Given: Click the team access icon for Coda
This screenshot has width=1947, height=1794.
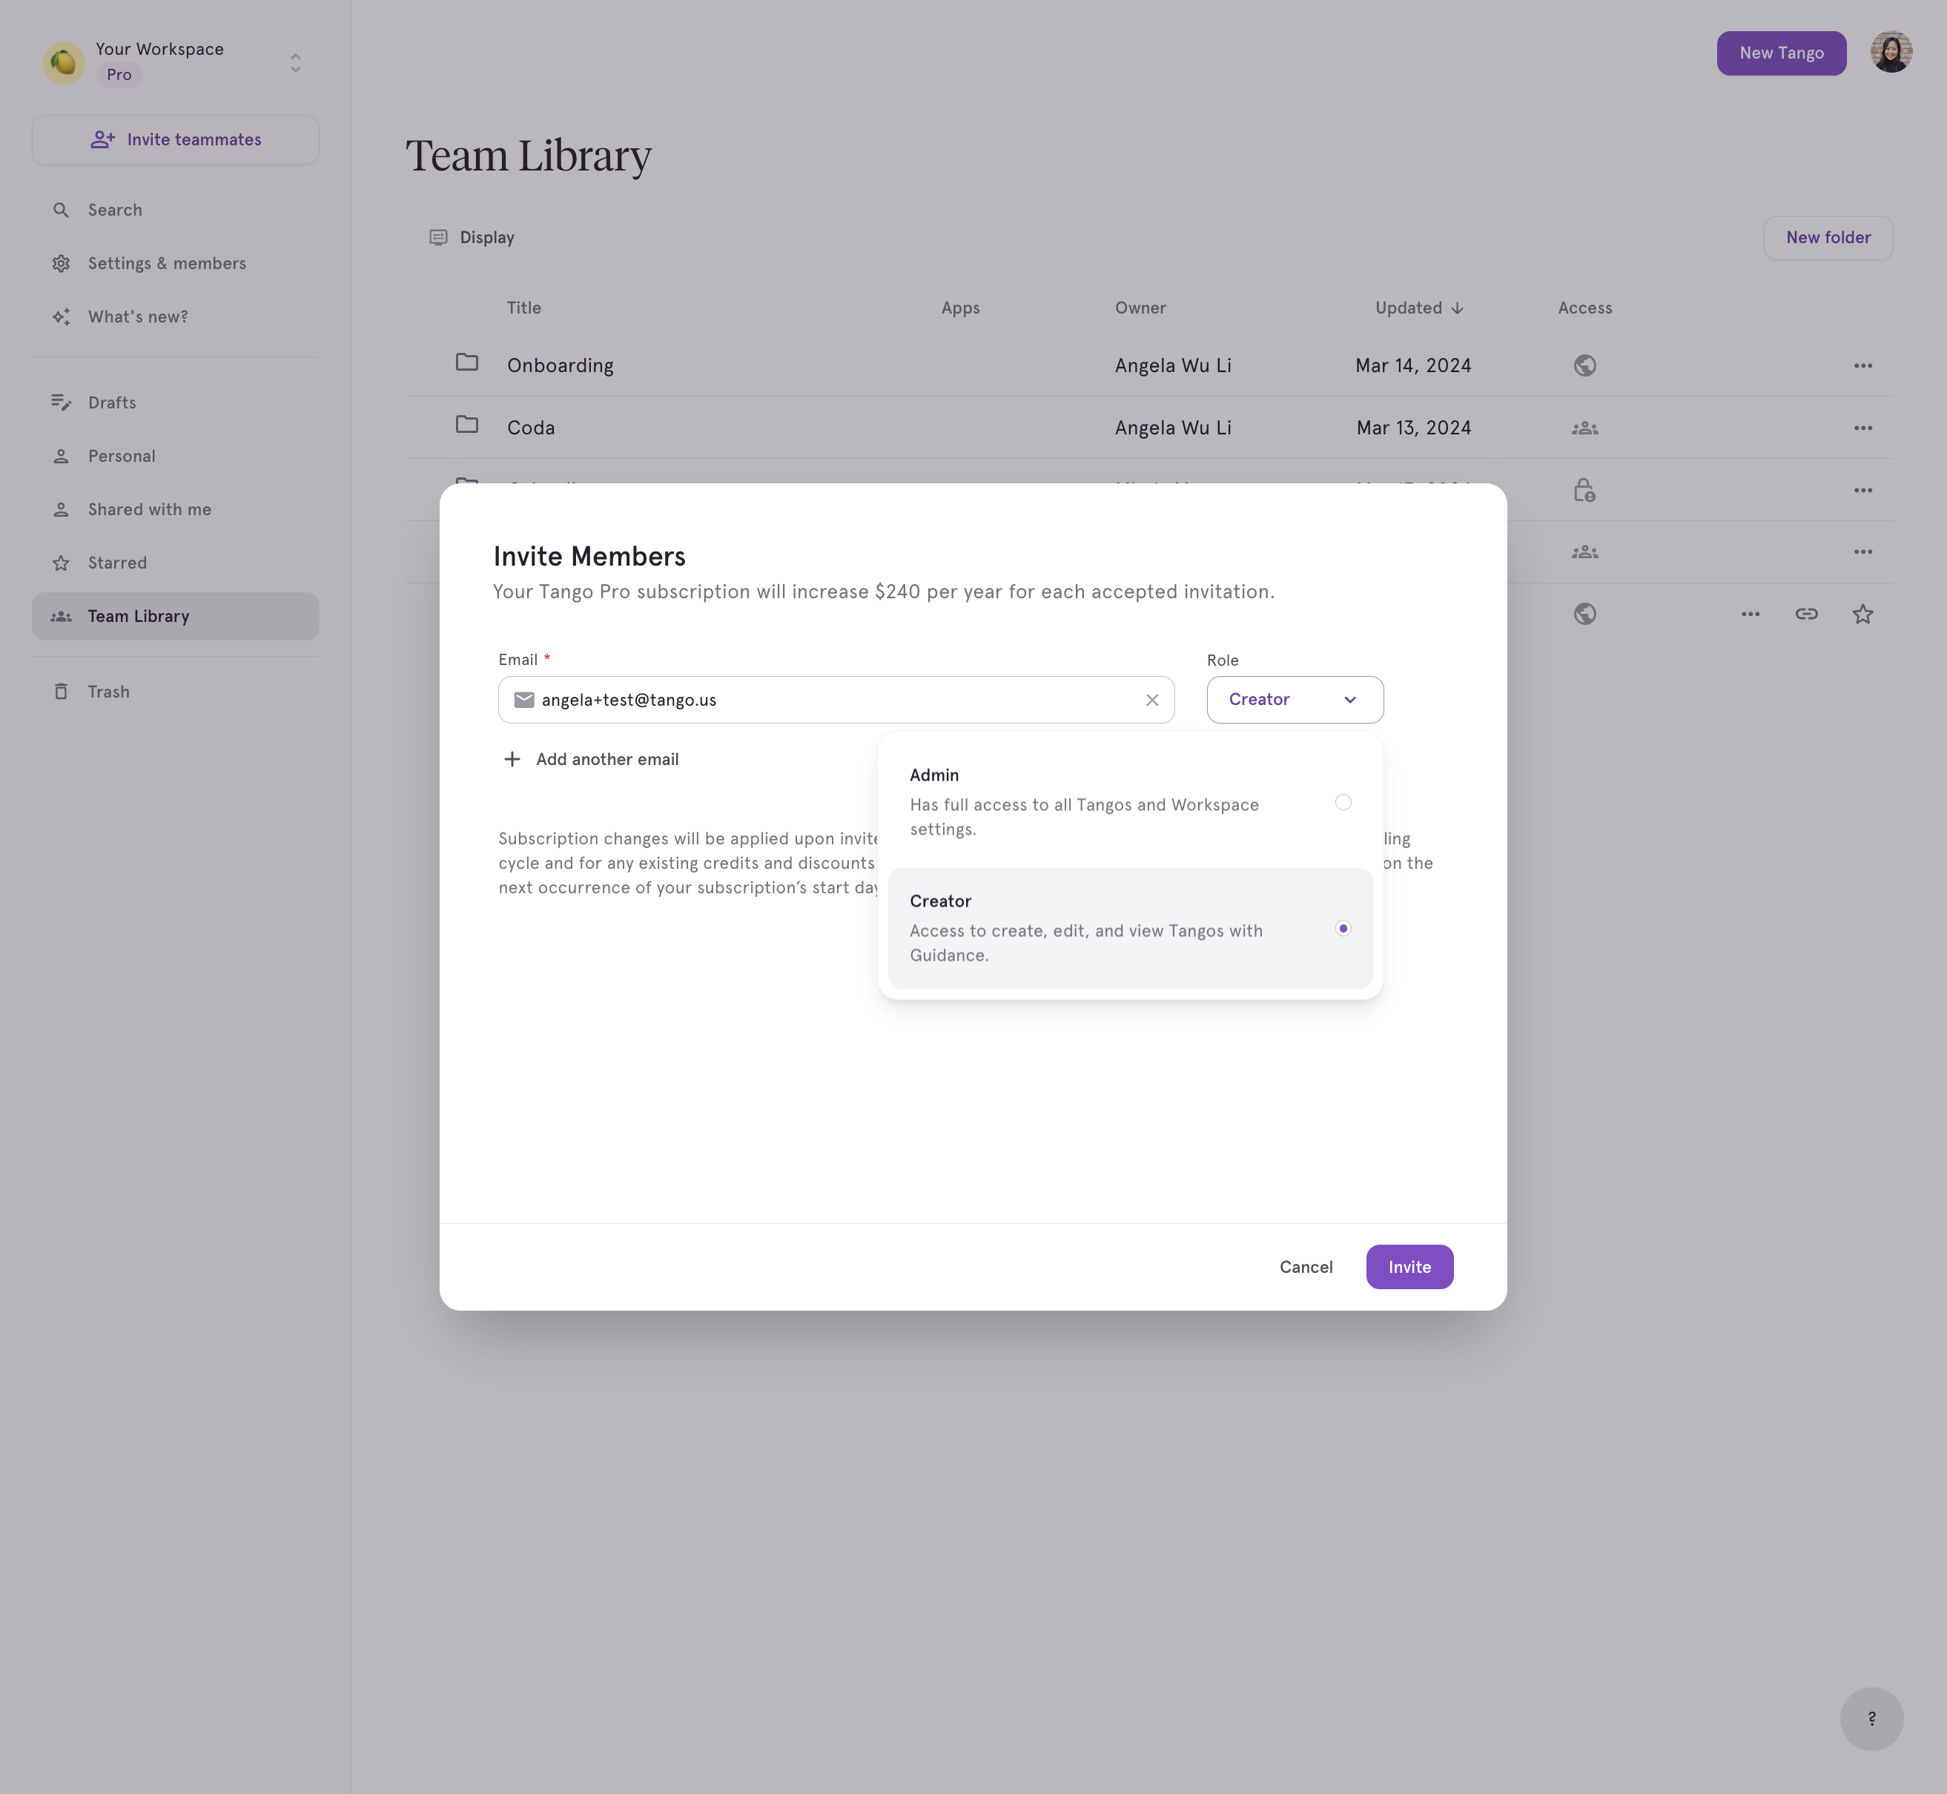Looking at the screenshot, I should pyautogui.click(x=1584, y=428).
